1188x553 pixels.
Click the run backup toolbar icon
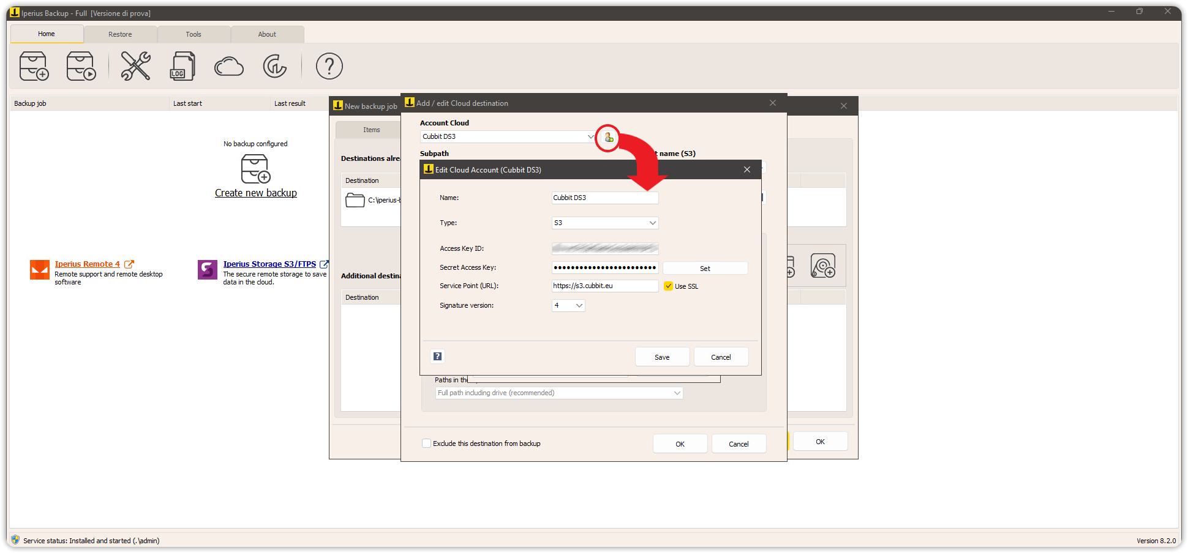tap(81, 66)
